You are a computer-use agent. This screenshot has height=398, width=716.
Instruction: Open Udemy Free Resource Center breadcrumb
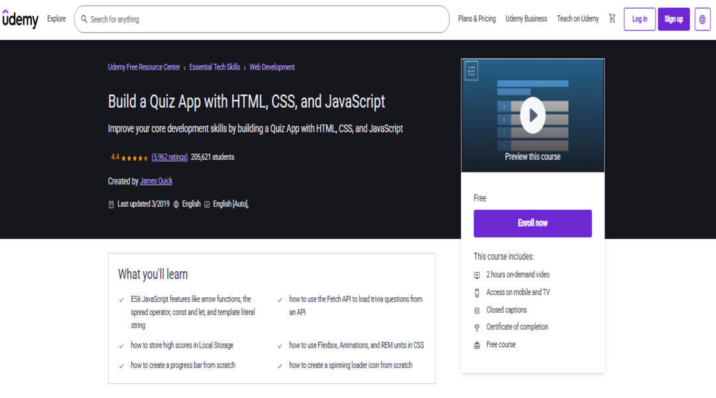click(x=144, y=67)
